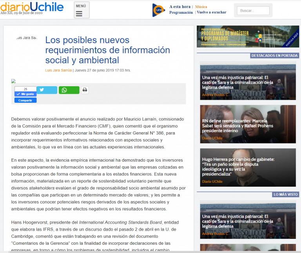Click the Lo Más Visto heading
This screenshot has height=253, width=301.
pyautogui.click(x=285, y=195)
